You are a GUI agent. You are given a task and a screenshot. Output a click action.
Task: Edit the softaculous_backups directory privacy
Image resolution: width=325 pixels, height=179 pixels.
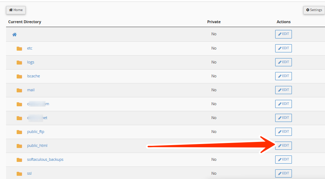coord(283,159)
